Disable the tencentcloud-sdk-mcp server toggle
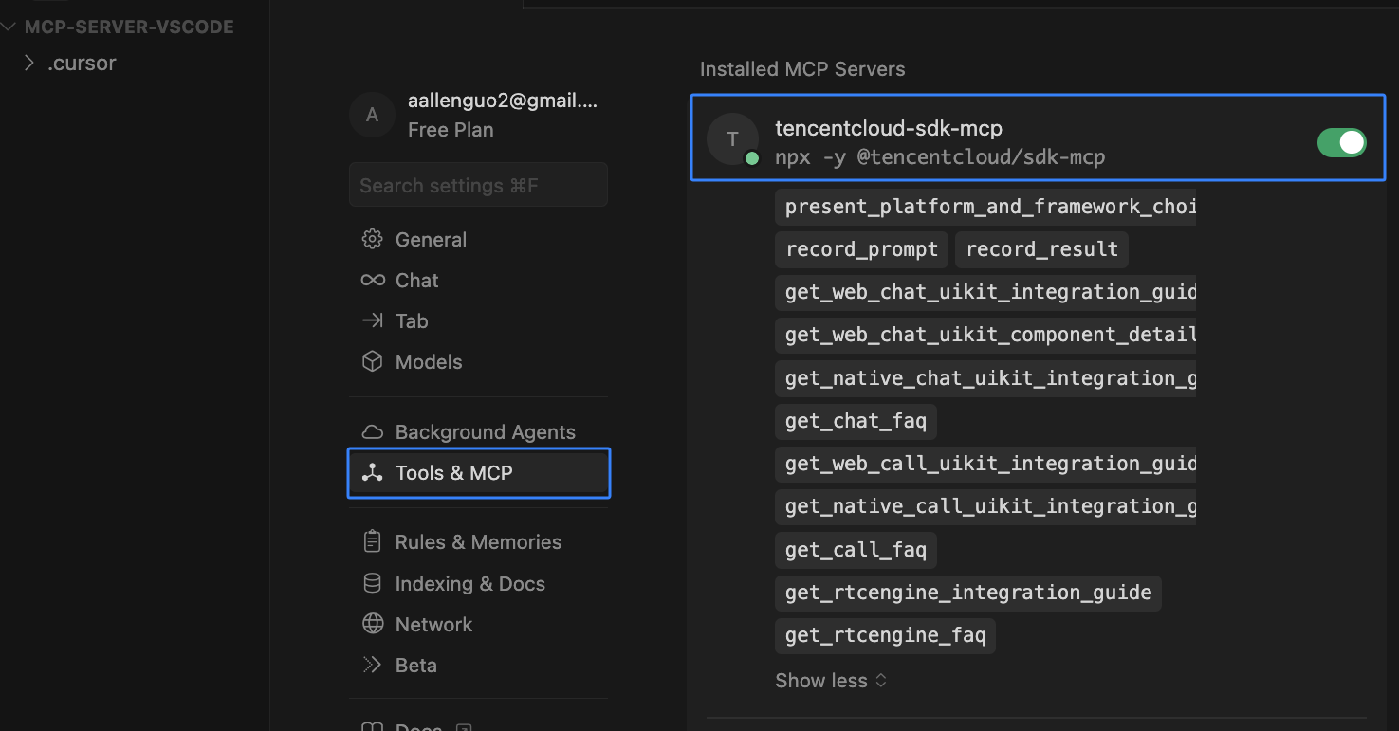Viewport: 1399px width, 731px height. (1341, 142)
